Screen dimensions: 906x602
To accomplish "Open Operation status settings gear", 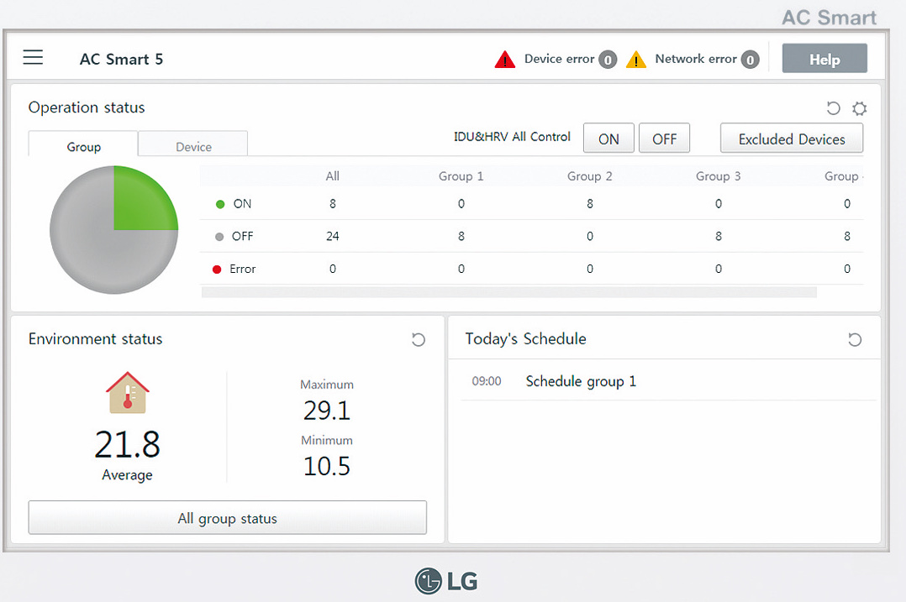I will click(859, 108).
